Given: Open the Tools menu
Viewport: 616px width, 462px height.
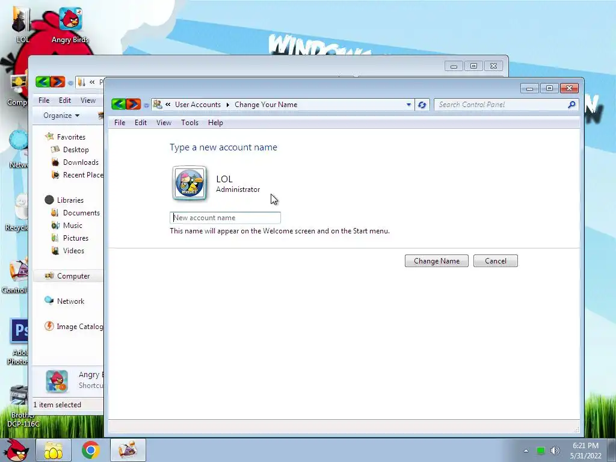Looking at the screenshot, I should pyautogui.click(x=189, y=123).
